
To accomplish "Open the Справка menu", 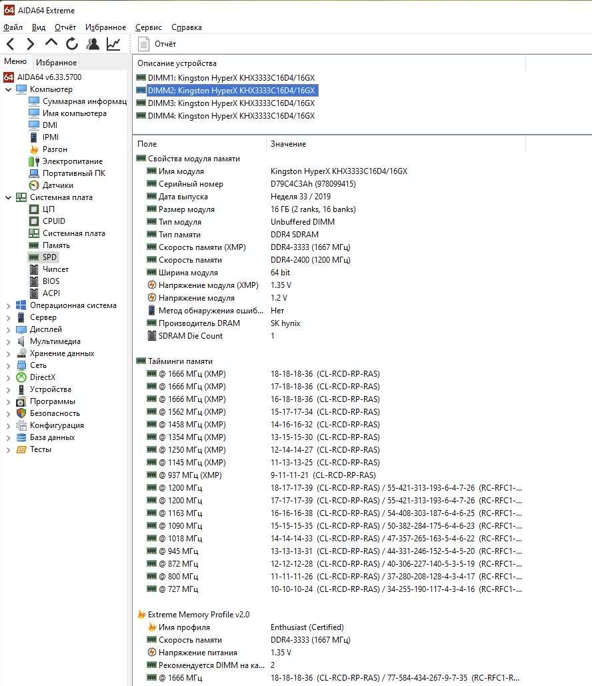I will [x=187, y=27].
